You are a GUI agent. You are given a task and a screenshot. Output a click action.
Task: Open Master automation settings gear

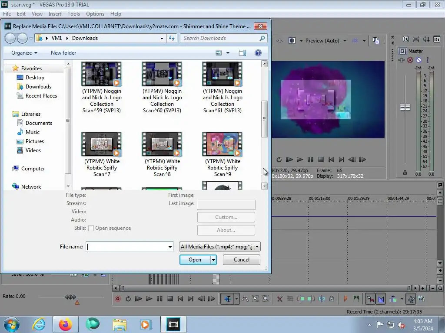pos(410,60)
